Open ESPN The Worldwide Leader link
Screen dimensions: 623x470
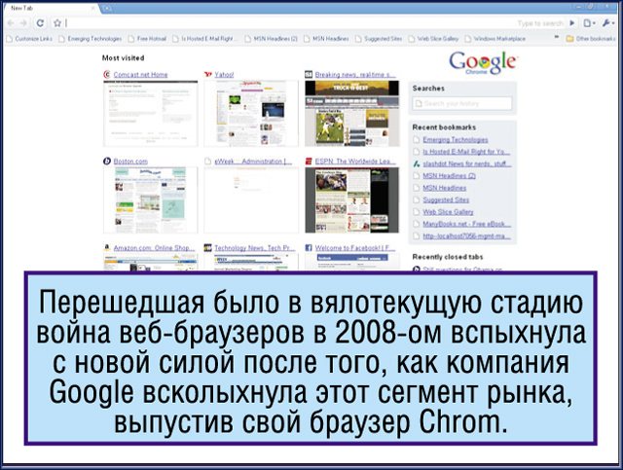355,162
